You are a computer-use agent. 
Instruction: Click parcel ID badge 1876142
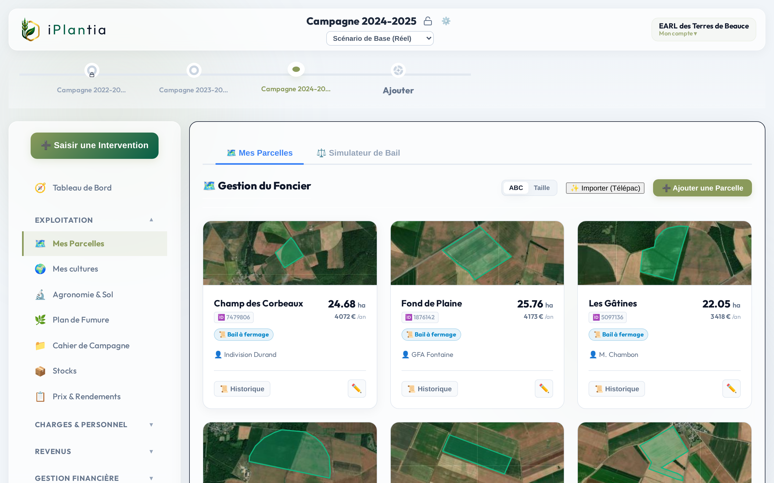coord(420,317)
